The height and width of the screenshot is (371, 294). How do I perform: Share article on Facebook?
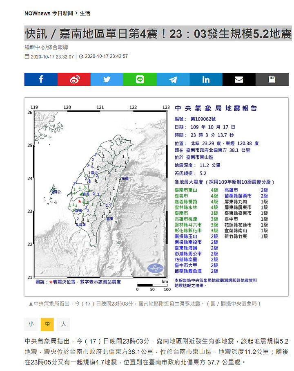41,79
